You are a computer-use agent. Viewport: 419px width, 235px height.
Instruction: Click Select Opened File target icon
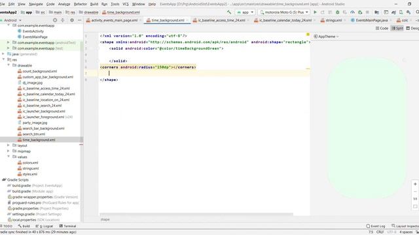pos(55,20)
